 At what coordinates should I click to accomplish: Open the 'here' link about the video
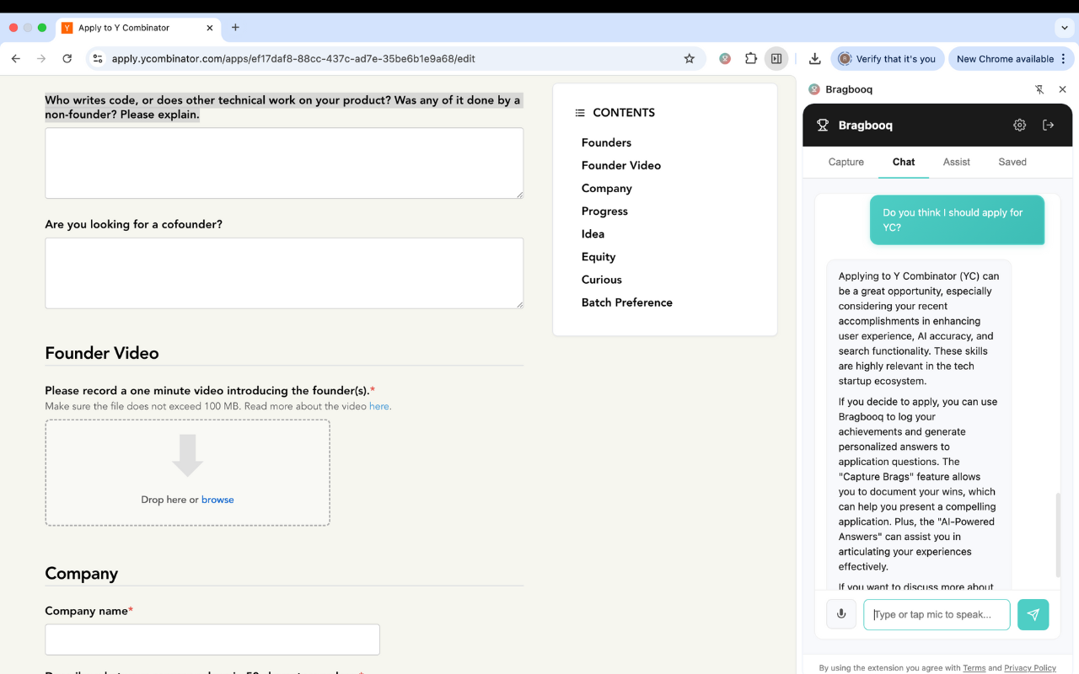click(x=379, y=406)
